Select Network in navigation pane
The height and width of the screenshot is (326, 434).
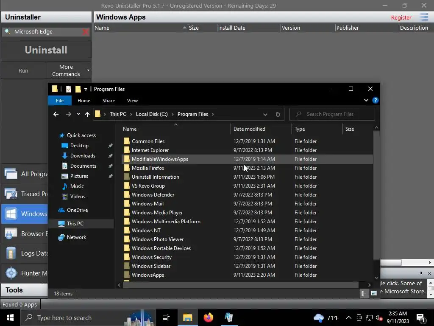[76, 237]
